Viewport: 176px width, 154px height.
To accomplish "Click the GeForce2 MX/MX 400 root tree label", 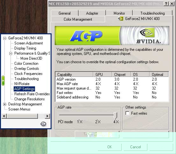I will (25, 38).
